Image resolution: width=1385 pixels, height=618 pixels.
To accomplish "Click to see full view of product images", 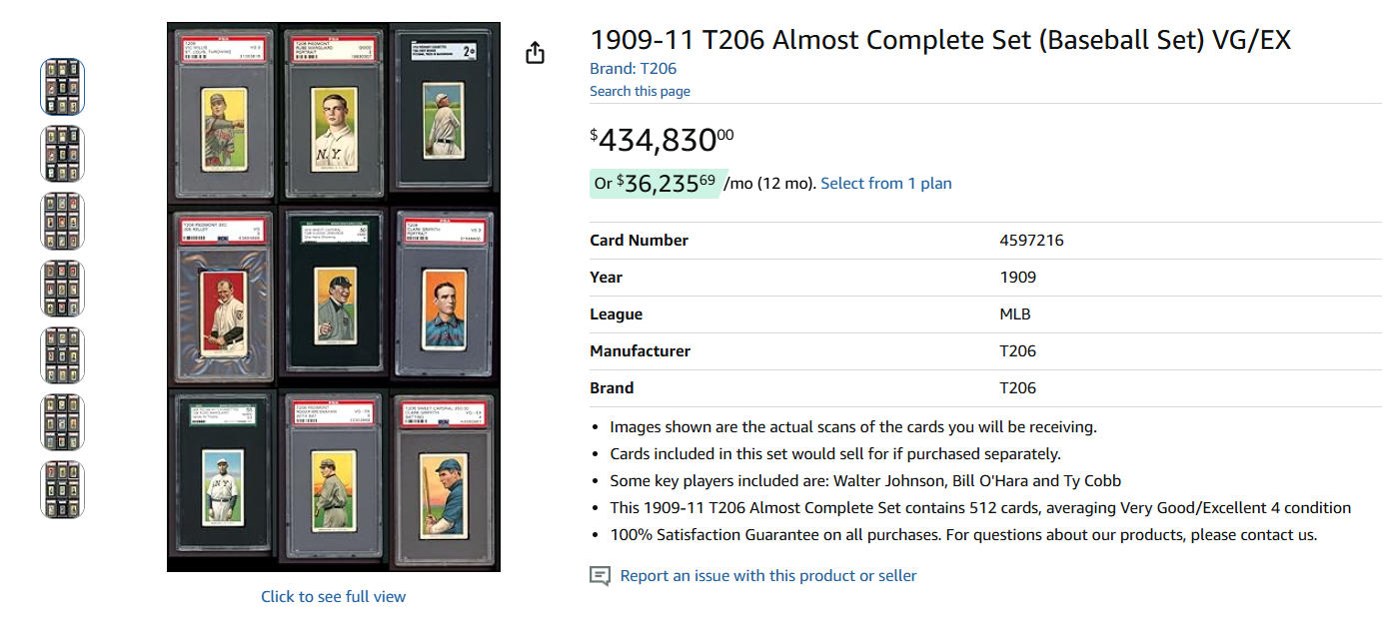I will click(x=333, y=596).
